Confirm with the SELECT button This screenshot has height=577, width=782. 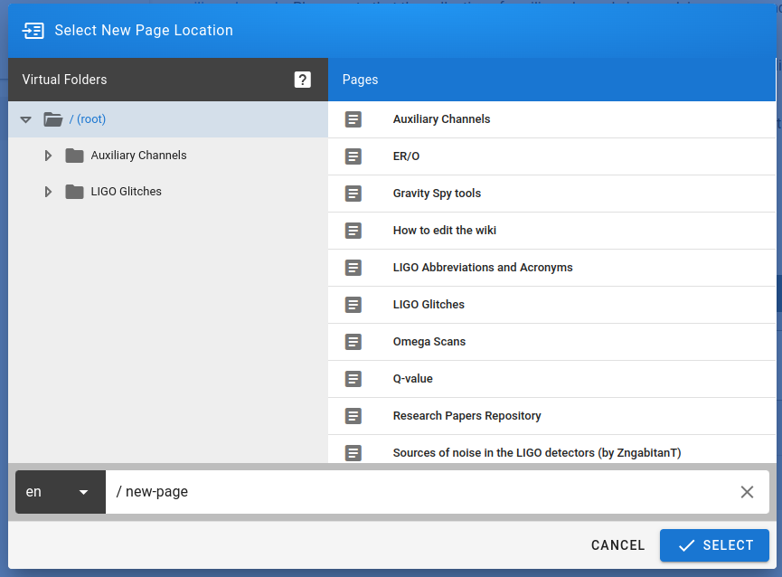click(x=714, y=545)
